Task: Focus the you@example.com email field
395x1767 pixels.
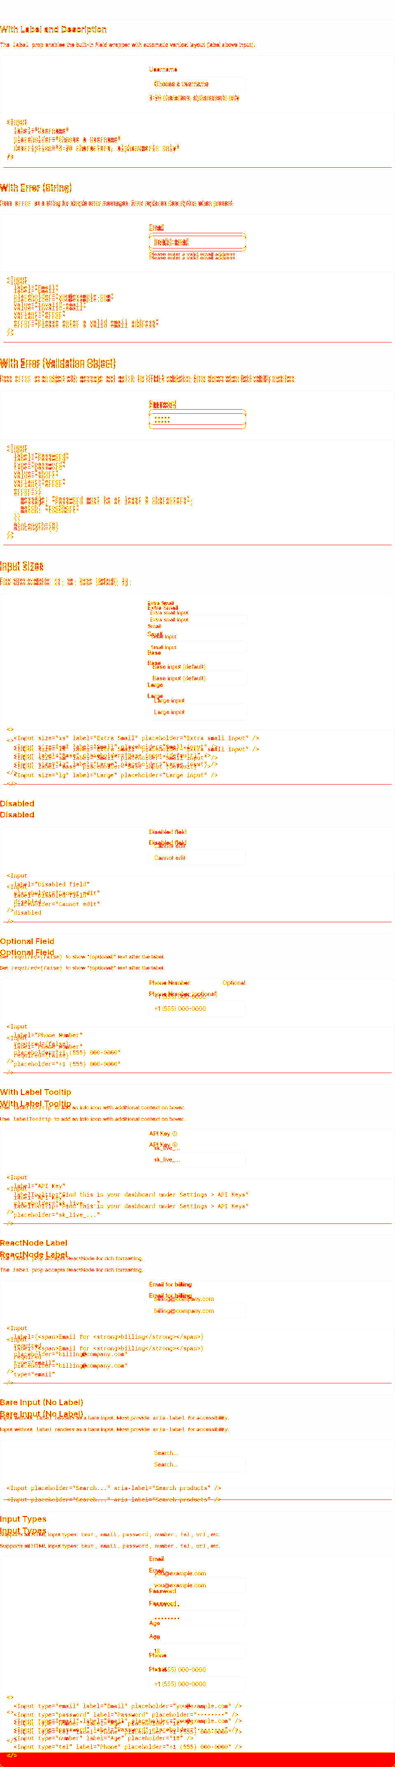Action: (x=197, y=1584)
